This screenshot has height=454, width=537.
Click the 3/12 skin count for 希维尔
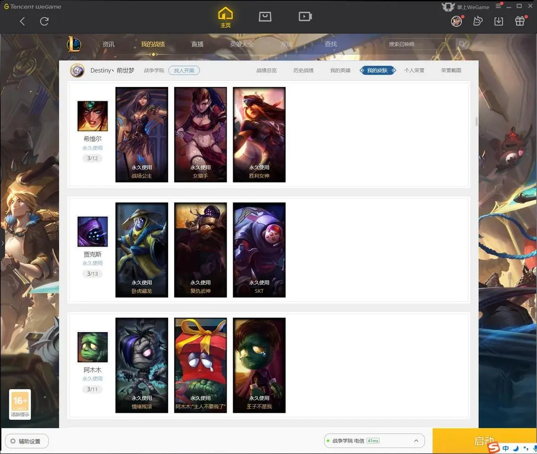click(92, 158)
